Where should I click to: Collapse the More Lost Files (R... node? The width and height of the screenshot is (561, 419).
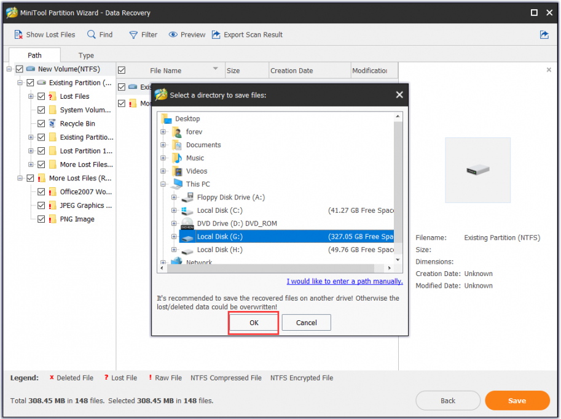[20, 179]
